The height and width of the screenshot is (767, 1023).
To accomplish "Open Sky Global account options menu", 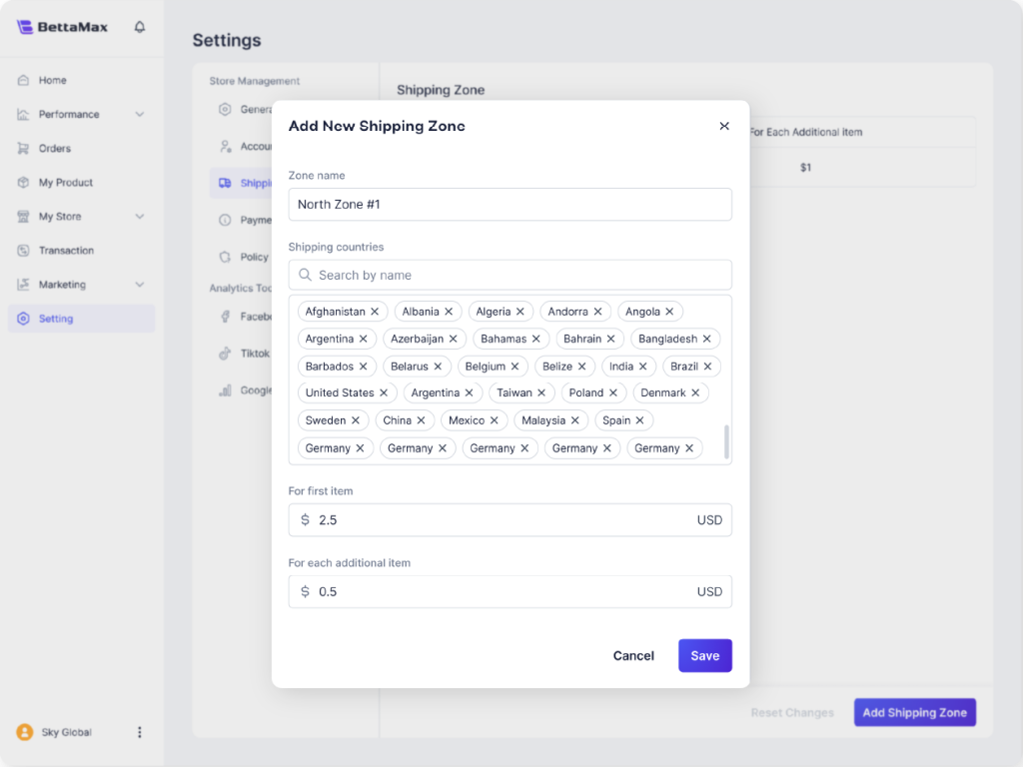I will point(139,732).
